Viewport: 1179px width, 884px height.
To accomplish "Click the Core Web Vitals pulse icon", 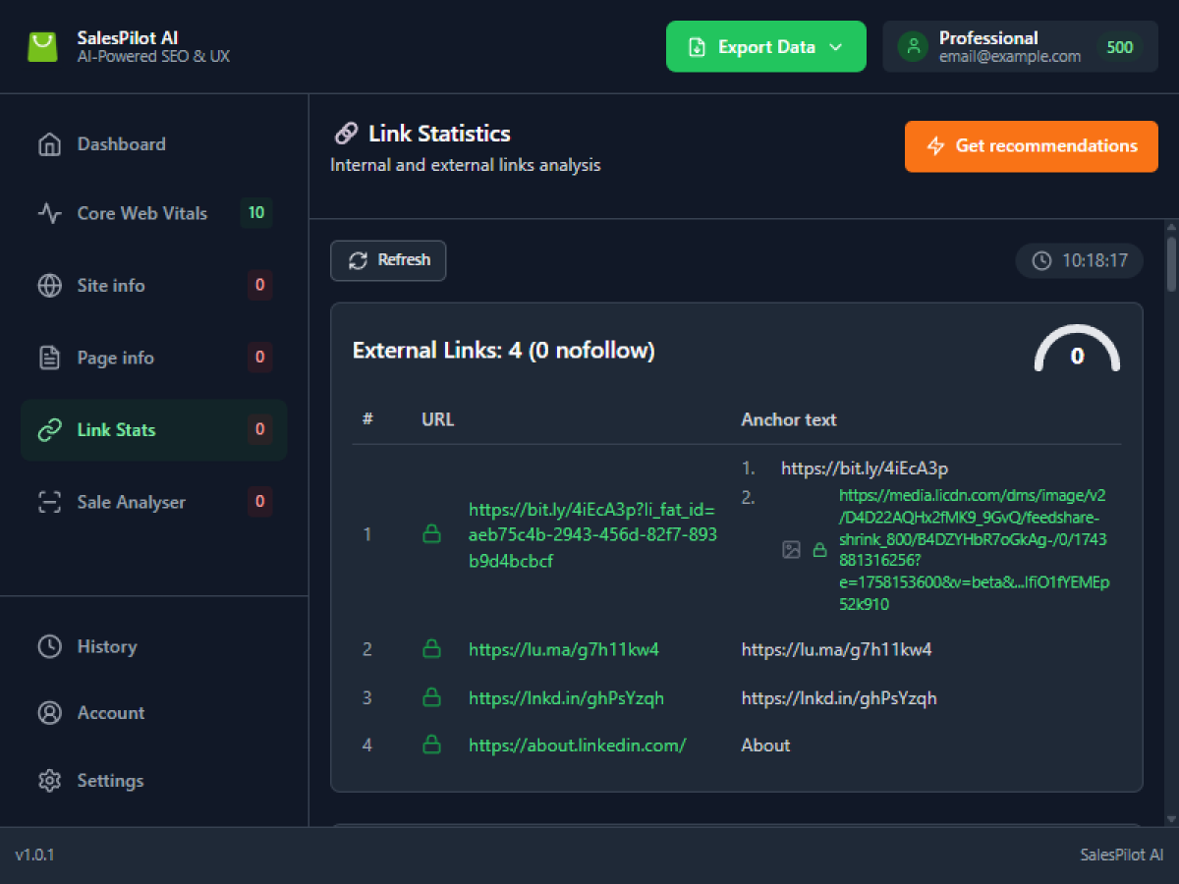I will (49, 213).
